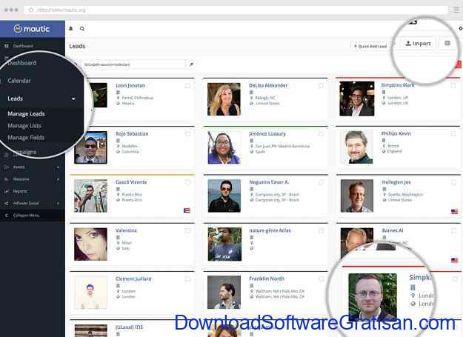Open the Clement Juliard lead name link
This screenshot has width=463, height=337.
coord(133,279)
